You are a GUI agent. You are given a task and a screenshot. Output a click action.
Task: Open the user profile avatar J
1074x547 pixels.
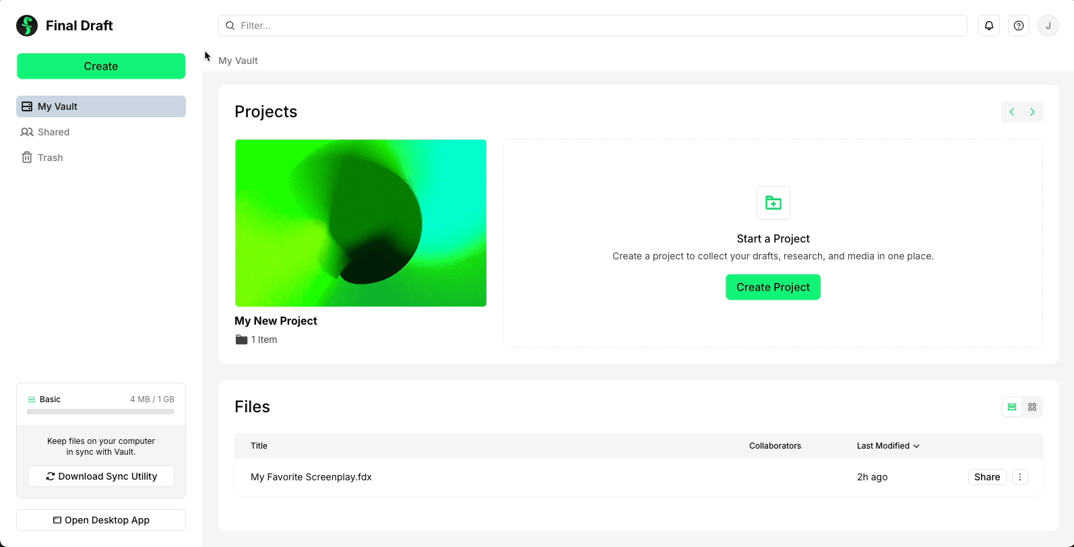(1048, 26)
